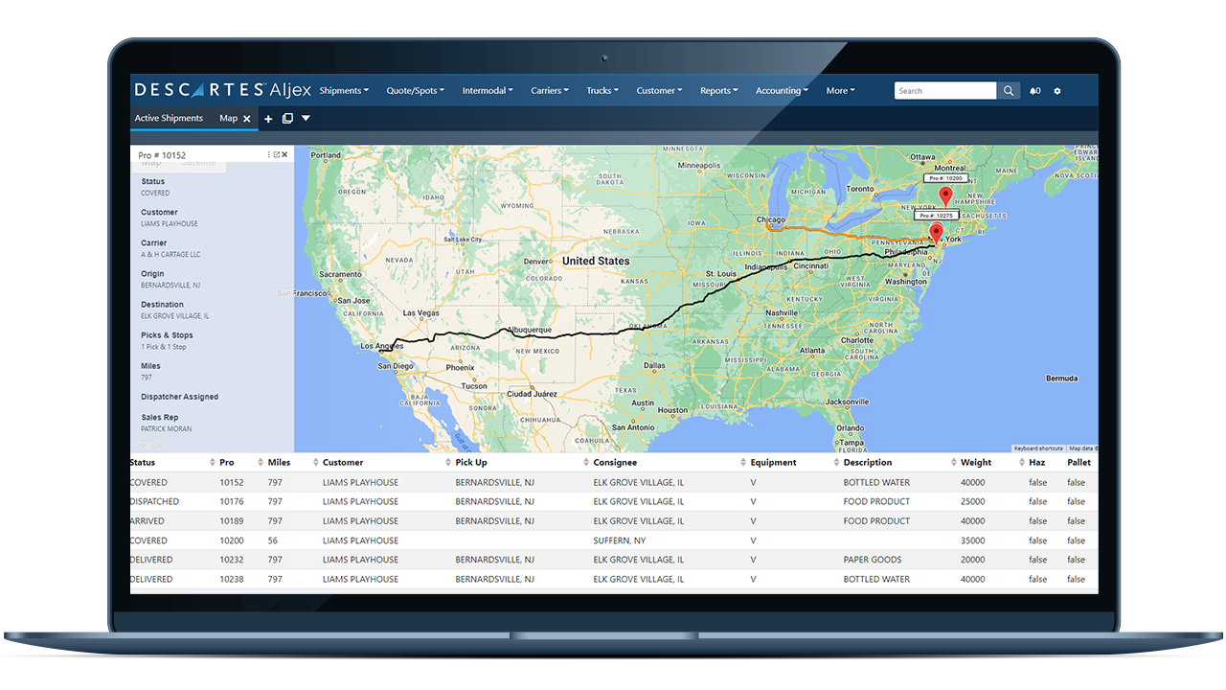Open the Quote/Spots menu
Image resolution: width=1226 pixels, height=690 pixels.
point(415,91)
